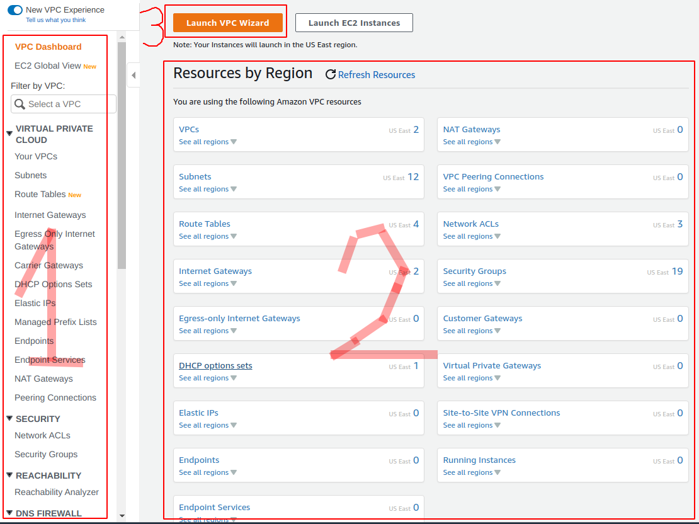The image size is (699, 524).
Task: Open the Running Instances card link
Action: tap(479, 460)
